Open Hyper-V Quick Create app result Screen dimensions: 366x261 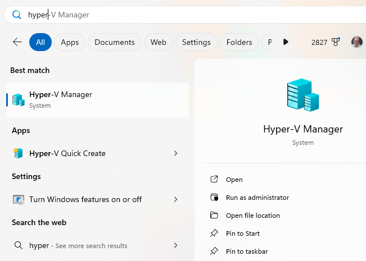(98, 153)
